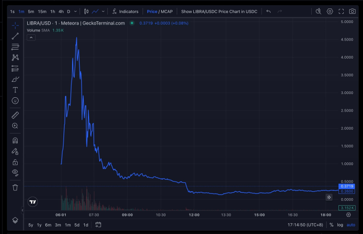Collapse the indicator legend chevron

tap(31, 37)
